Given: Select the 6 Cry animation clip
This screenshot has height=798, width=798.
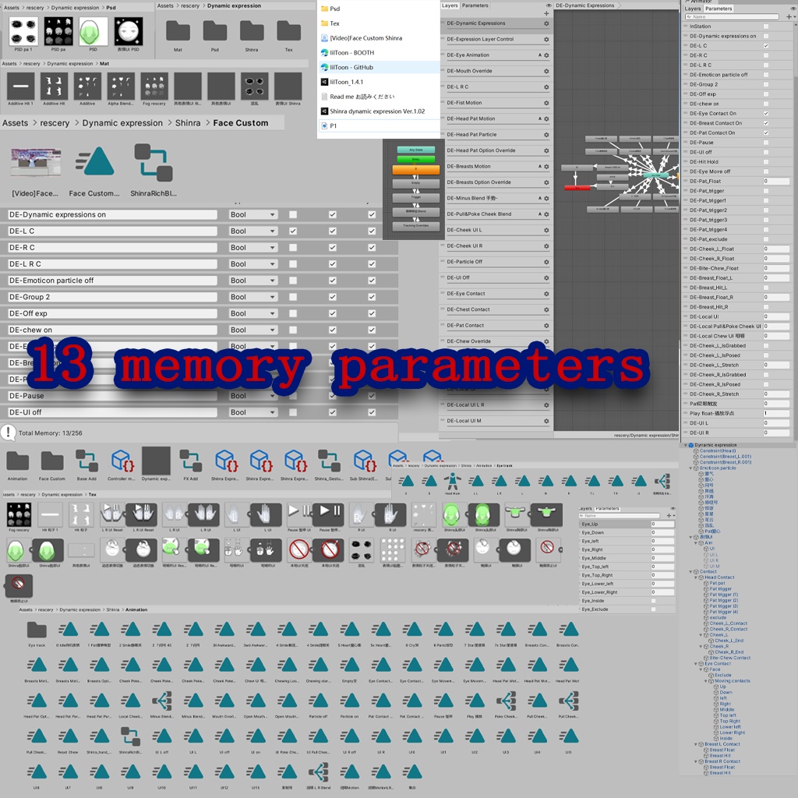Looking at the screenshot, I should click(x=412, y=630).
